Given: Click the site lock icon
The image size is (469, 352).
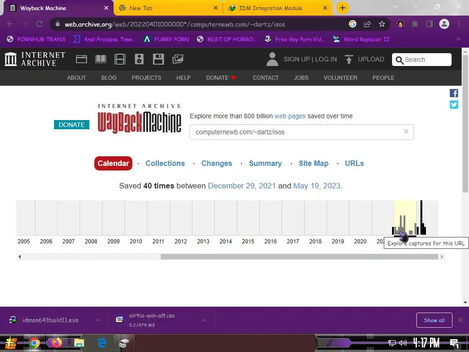Looking at the screenshot, I should [x=58, y=24].
